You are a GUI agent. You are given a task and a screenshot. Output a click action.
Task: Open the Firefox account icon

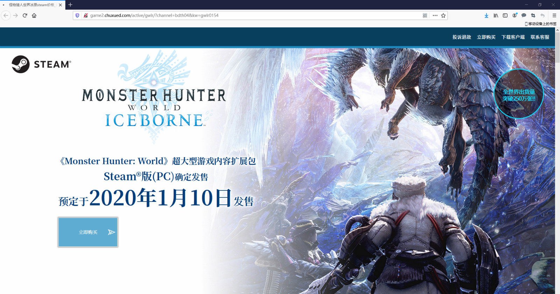pos(514,15)
